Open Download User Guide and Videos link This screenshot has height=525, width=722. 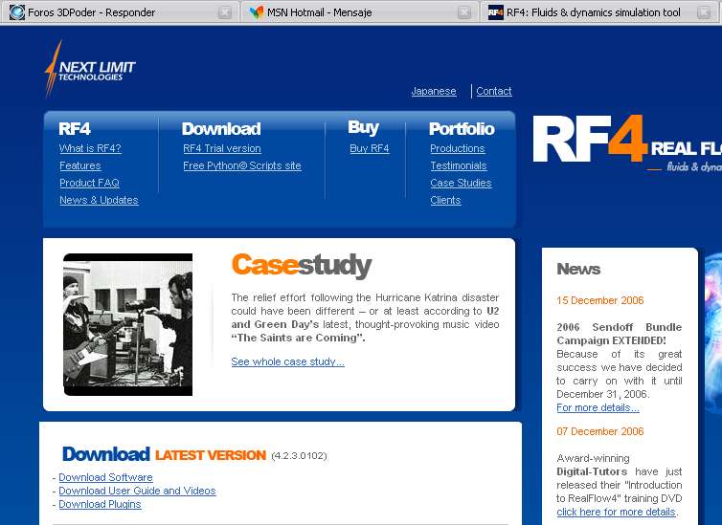tap(137, 491)
